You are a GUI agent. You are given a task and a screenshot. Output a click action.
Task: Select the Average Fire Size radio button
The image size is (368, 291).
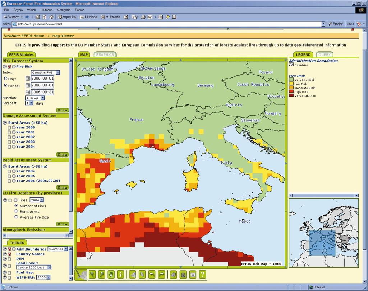point(16,217)
